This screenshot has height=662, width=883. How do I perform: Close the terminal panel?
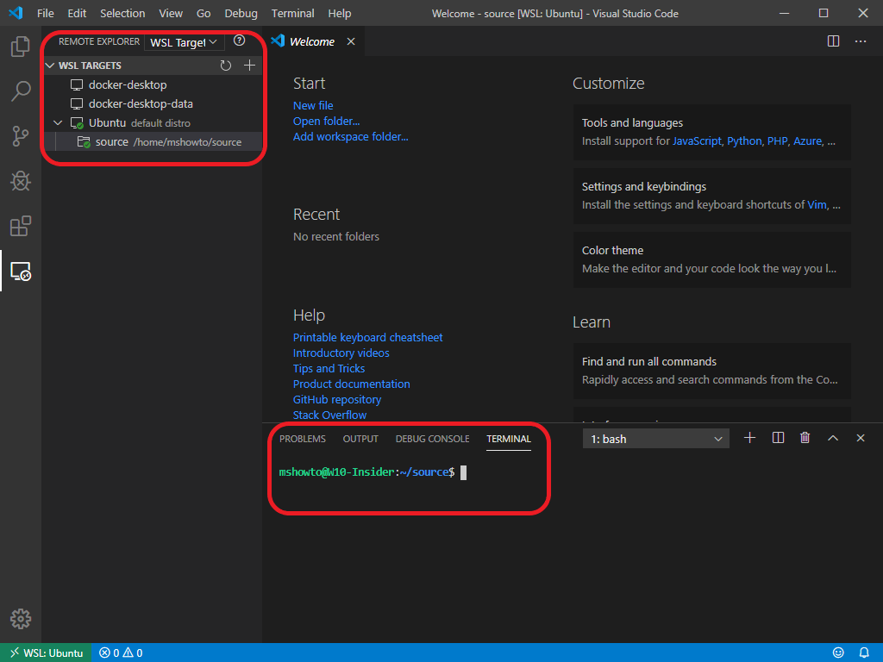click(x=861, y=438)
